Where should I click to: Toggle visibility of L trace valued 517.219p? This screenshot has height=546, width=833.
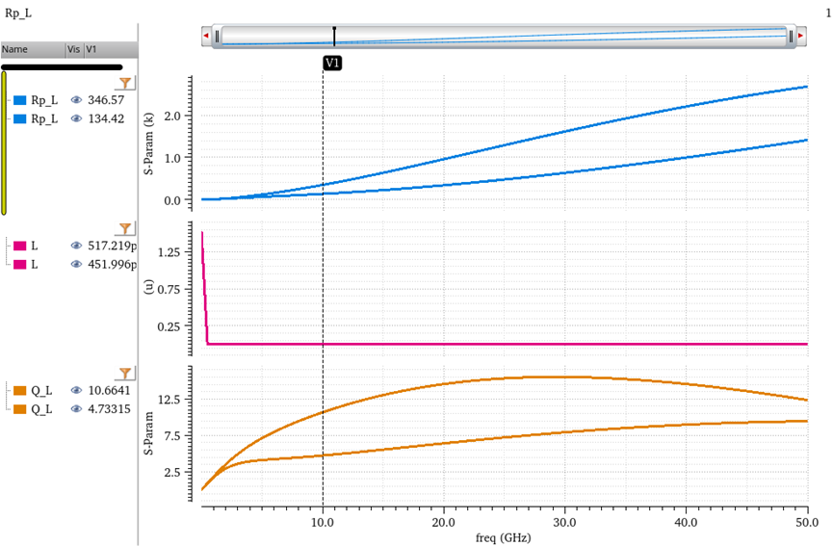(76, 246)
